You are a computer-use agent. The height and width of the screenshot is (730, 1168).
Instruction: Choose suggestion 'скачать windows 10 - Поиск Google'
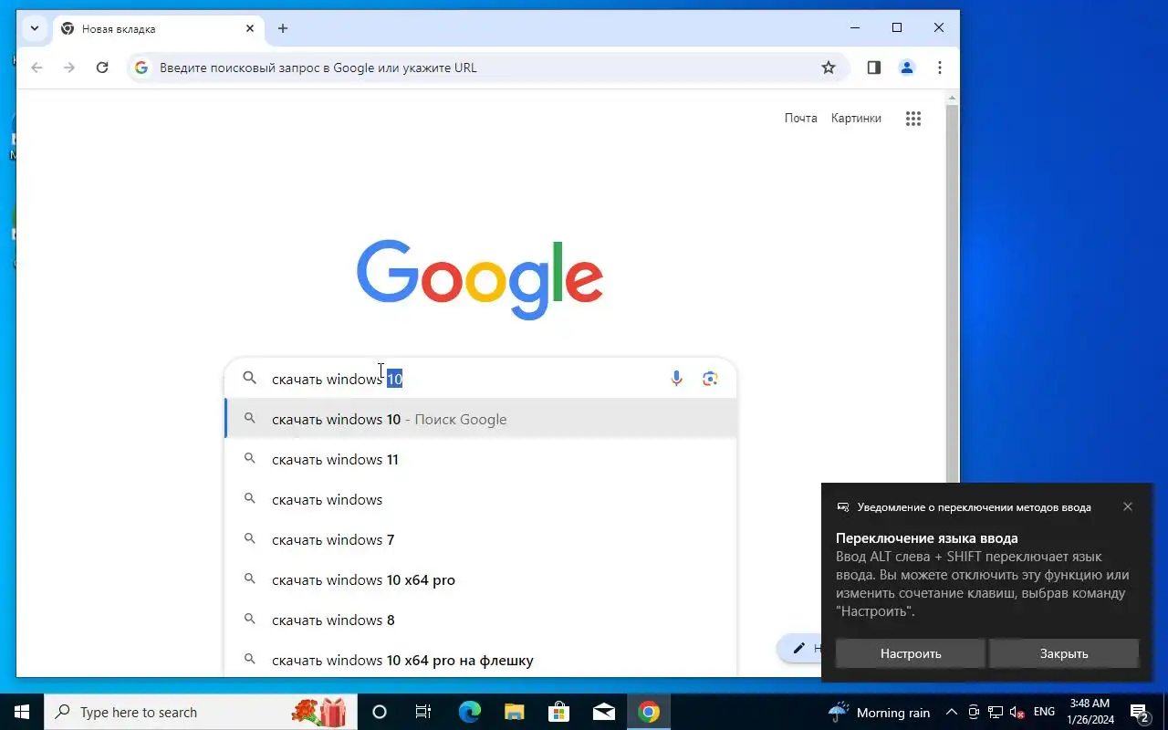[x=481, y=419]
